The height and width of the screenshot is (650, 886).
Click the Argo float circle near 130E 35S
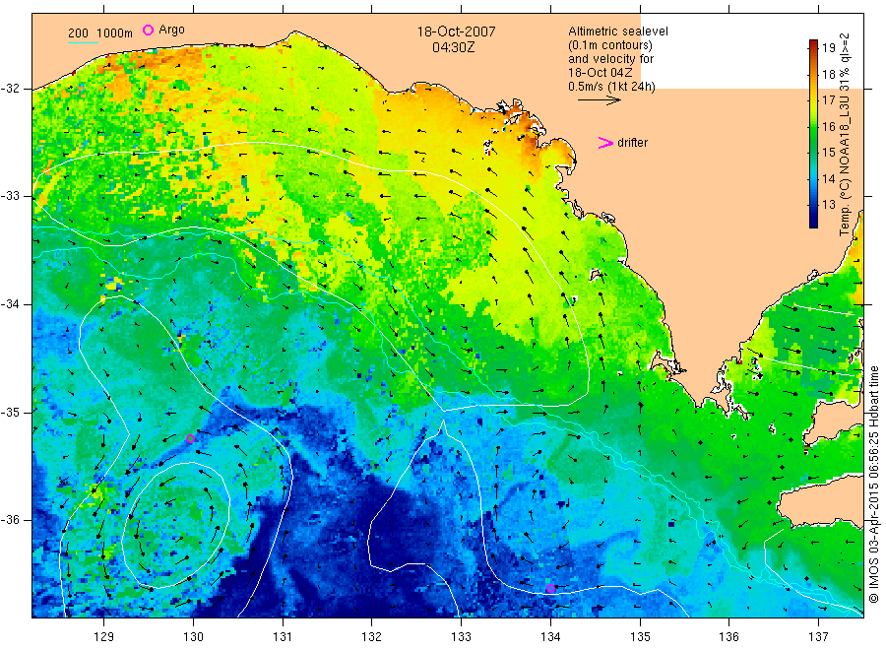click(x=190, y=438)
